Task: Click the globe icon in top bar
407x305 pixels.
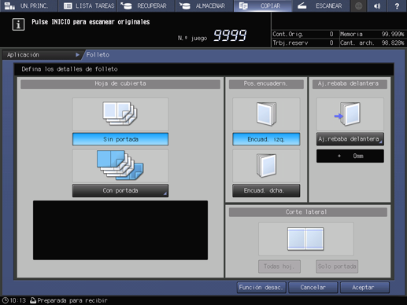Action: point(359,6)
